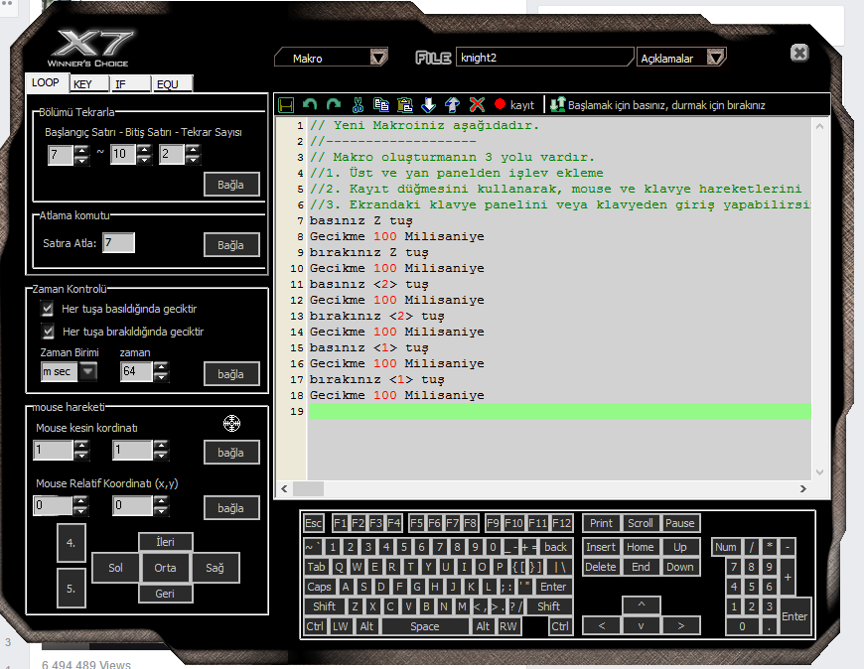Click the Caps key on virtual keyboard
The image size is (864, 669).
click(x=319, y=587)
